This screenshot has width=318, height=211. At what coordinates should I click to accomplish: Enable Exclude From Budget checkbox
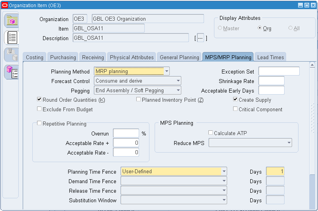click(39, 109)
